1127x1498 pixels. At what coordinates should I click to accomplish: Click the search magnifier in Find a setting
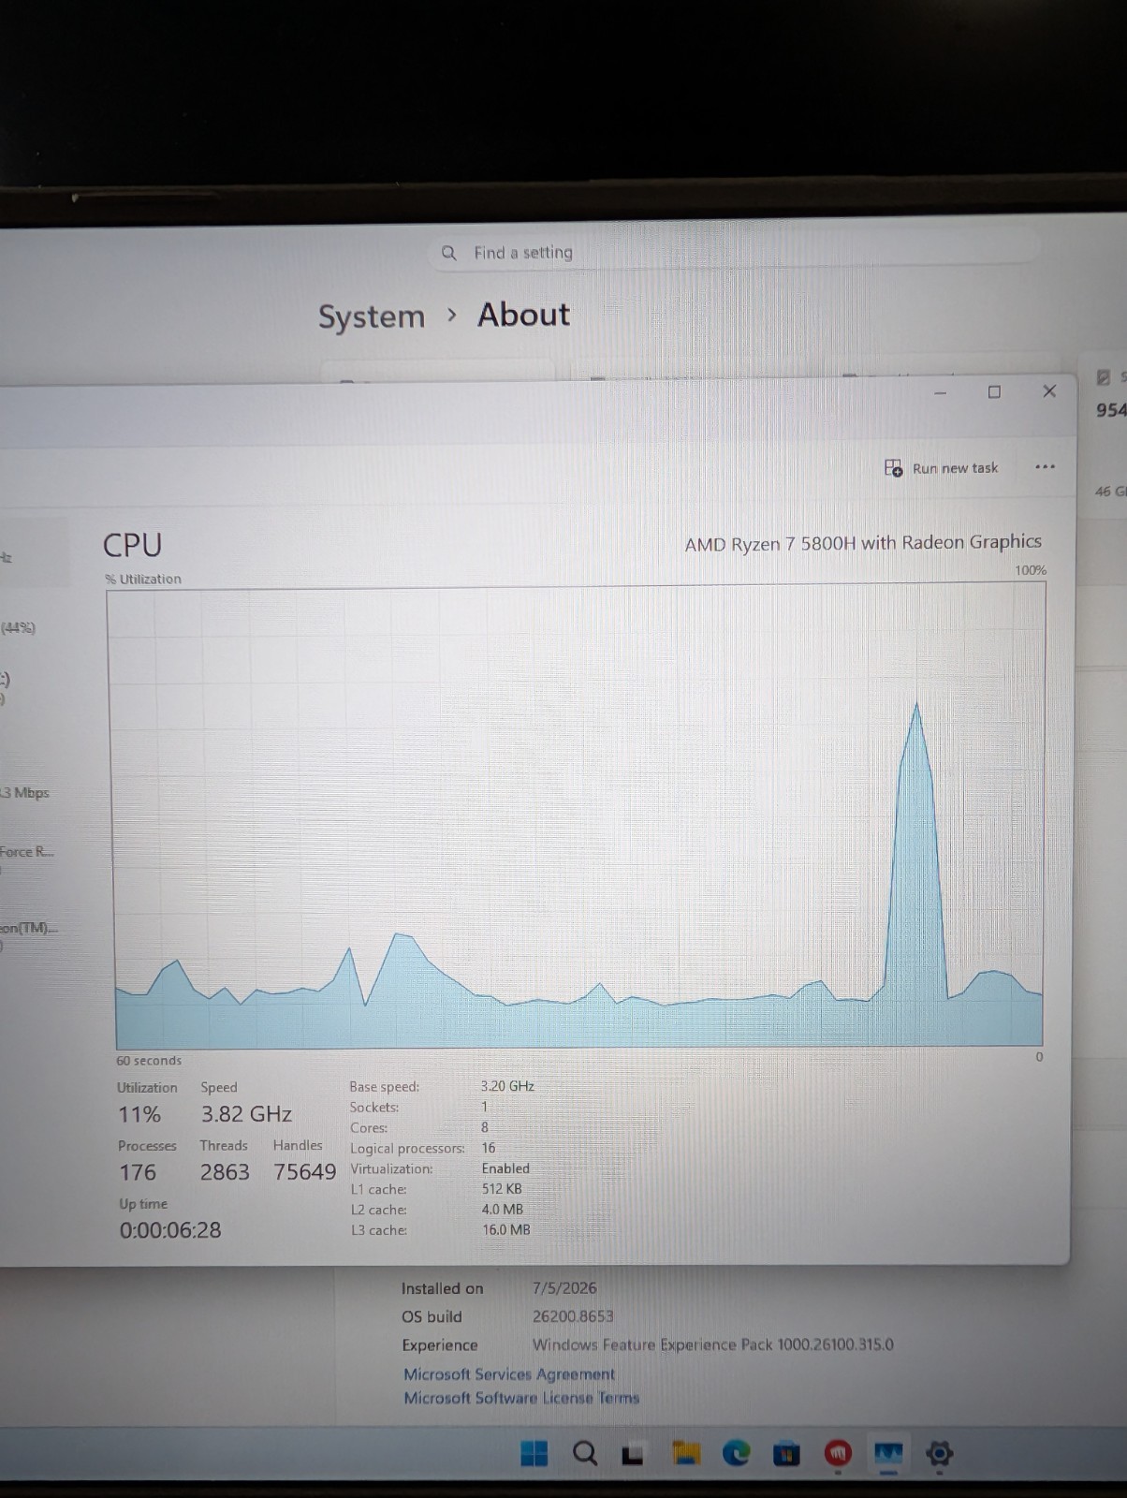(x=449, y=253)
